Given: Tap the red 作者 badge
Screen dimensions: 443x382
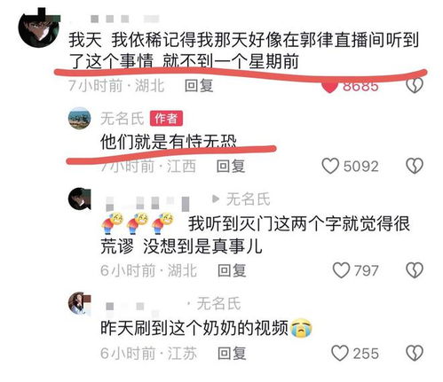Looking at the screenshot, I should (x=166, y=119).
